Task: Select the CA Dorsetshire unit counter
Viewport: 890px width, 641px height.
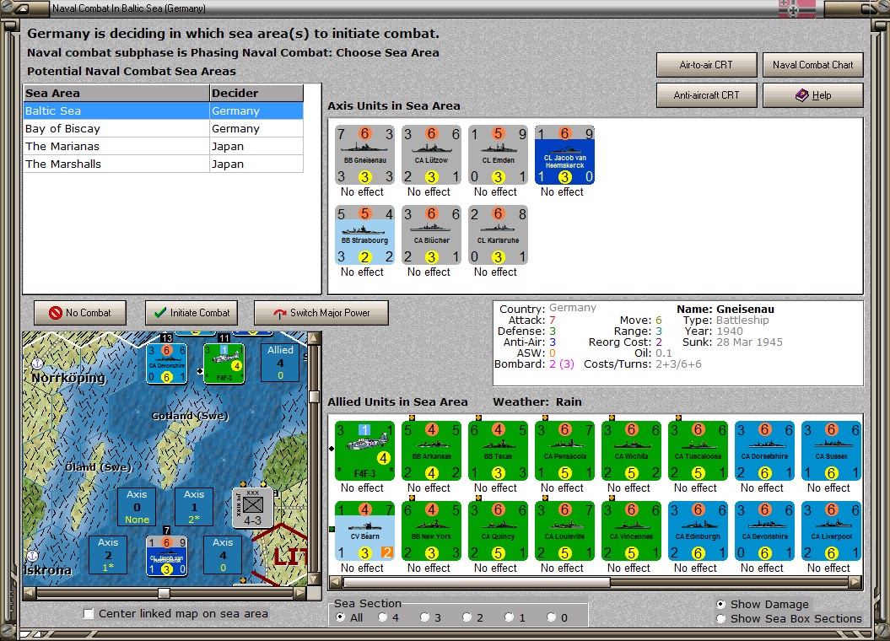Action: click(764, 451)
